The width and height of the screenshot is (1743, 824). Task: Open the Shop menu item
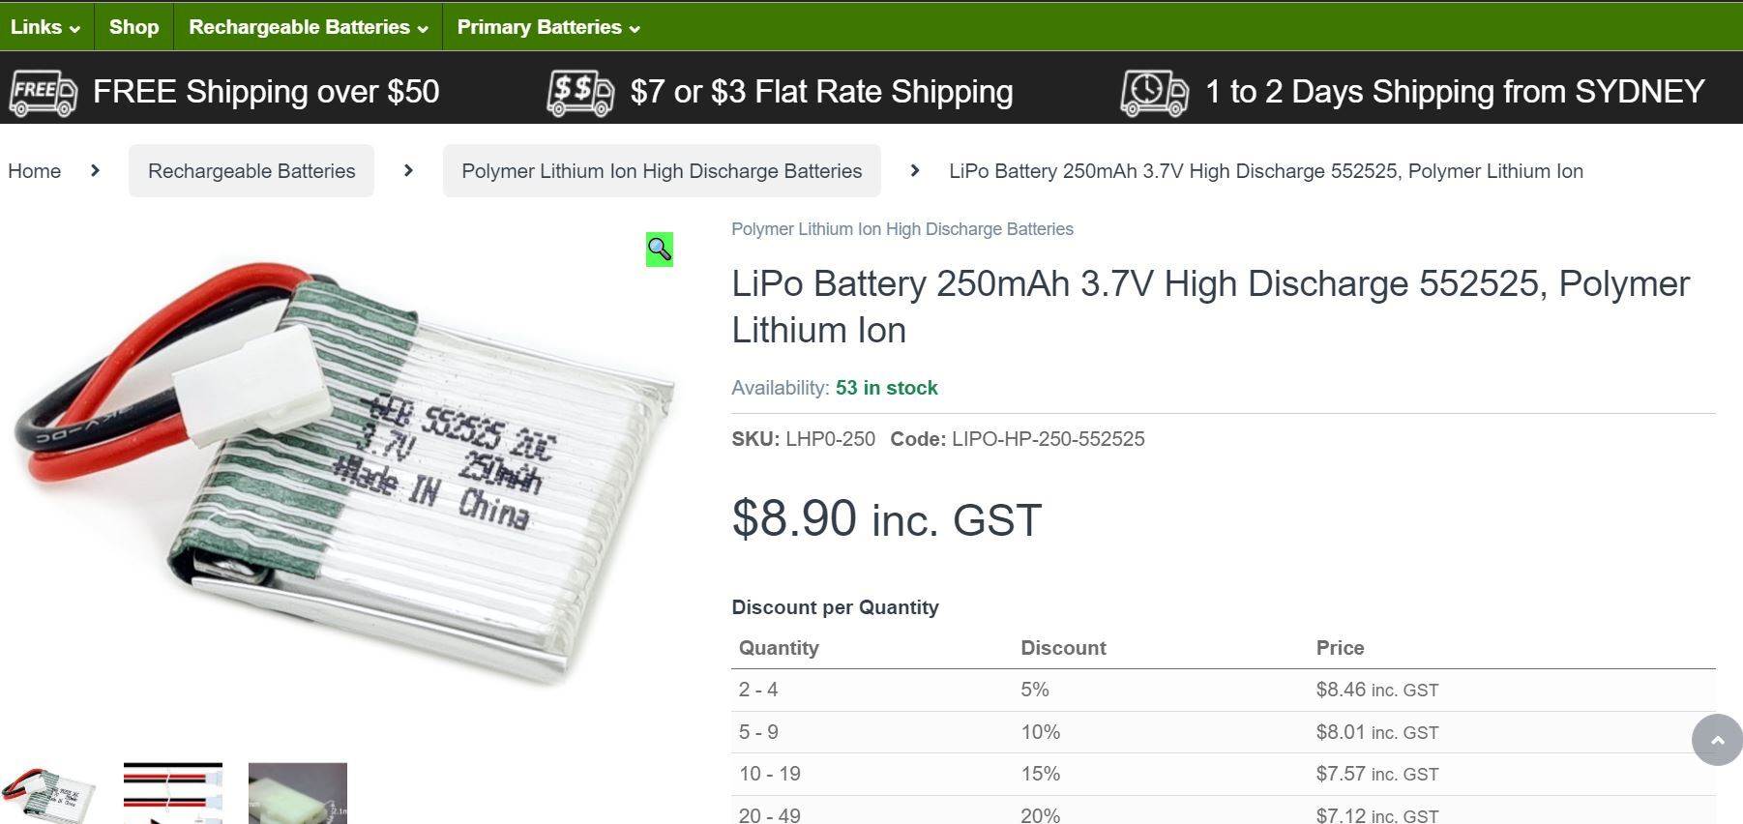pyautogui.click(x=133, y=27)
